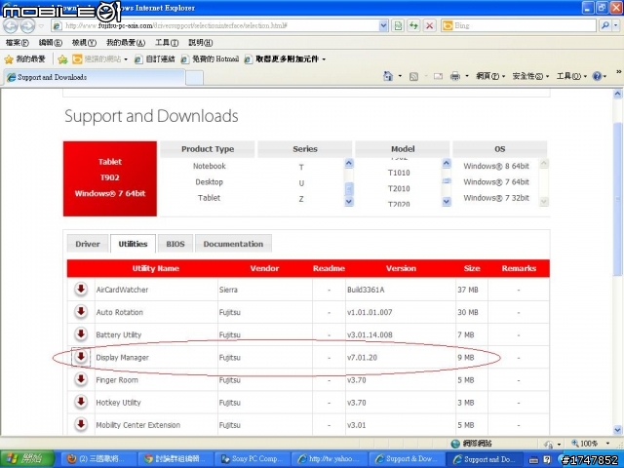Open the 檢視(V) menu
Viewport: 624px width, 468px height.
click(84, 42)
